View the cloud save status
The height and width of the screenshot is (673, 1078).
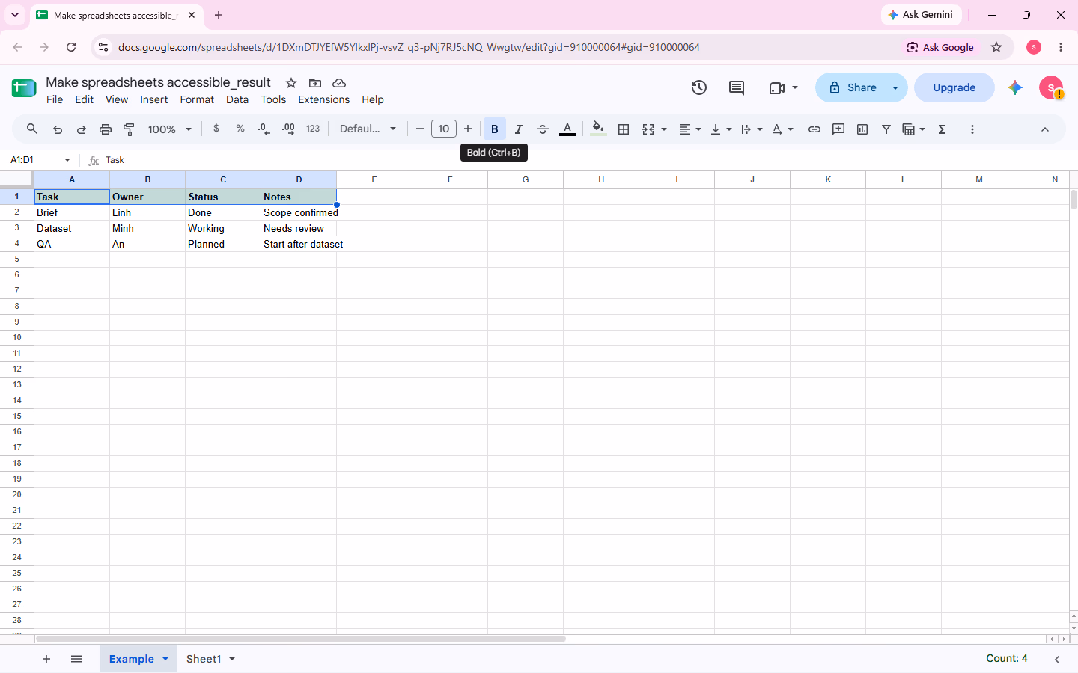point(339,83)
